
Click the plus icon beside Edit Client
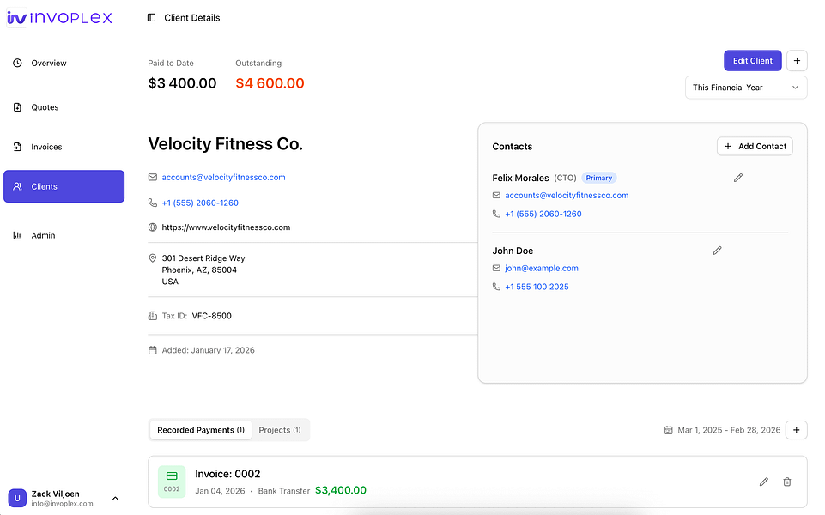click(797, 61)
